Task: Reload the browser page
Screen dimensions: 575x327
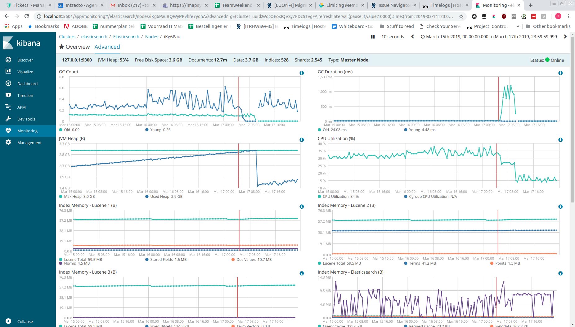Action: [27, 16]
